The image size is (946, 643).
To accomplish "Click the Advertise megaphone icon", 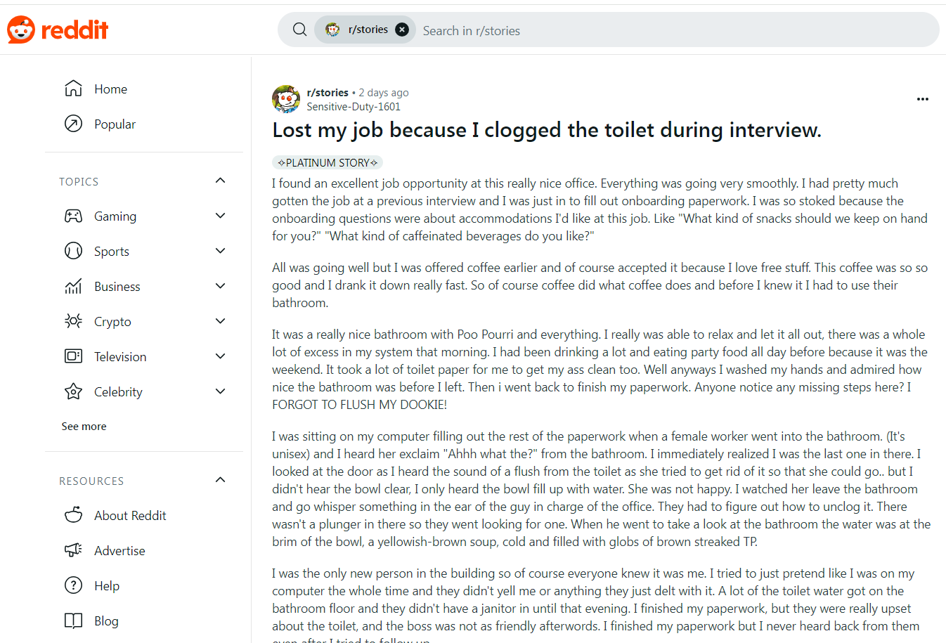I will point(73,550).
